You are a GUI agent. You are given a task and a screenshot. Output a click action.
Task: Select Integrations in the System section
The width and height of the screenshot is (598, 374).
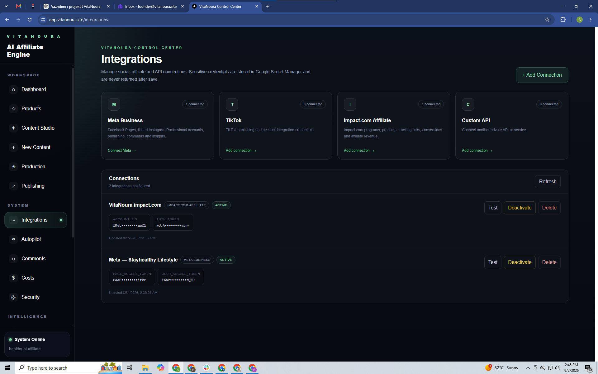[x=36, y=220]
